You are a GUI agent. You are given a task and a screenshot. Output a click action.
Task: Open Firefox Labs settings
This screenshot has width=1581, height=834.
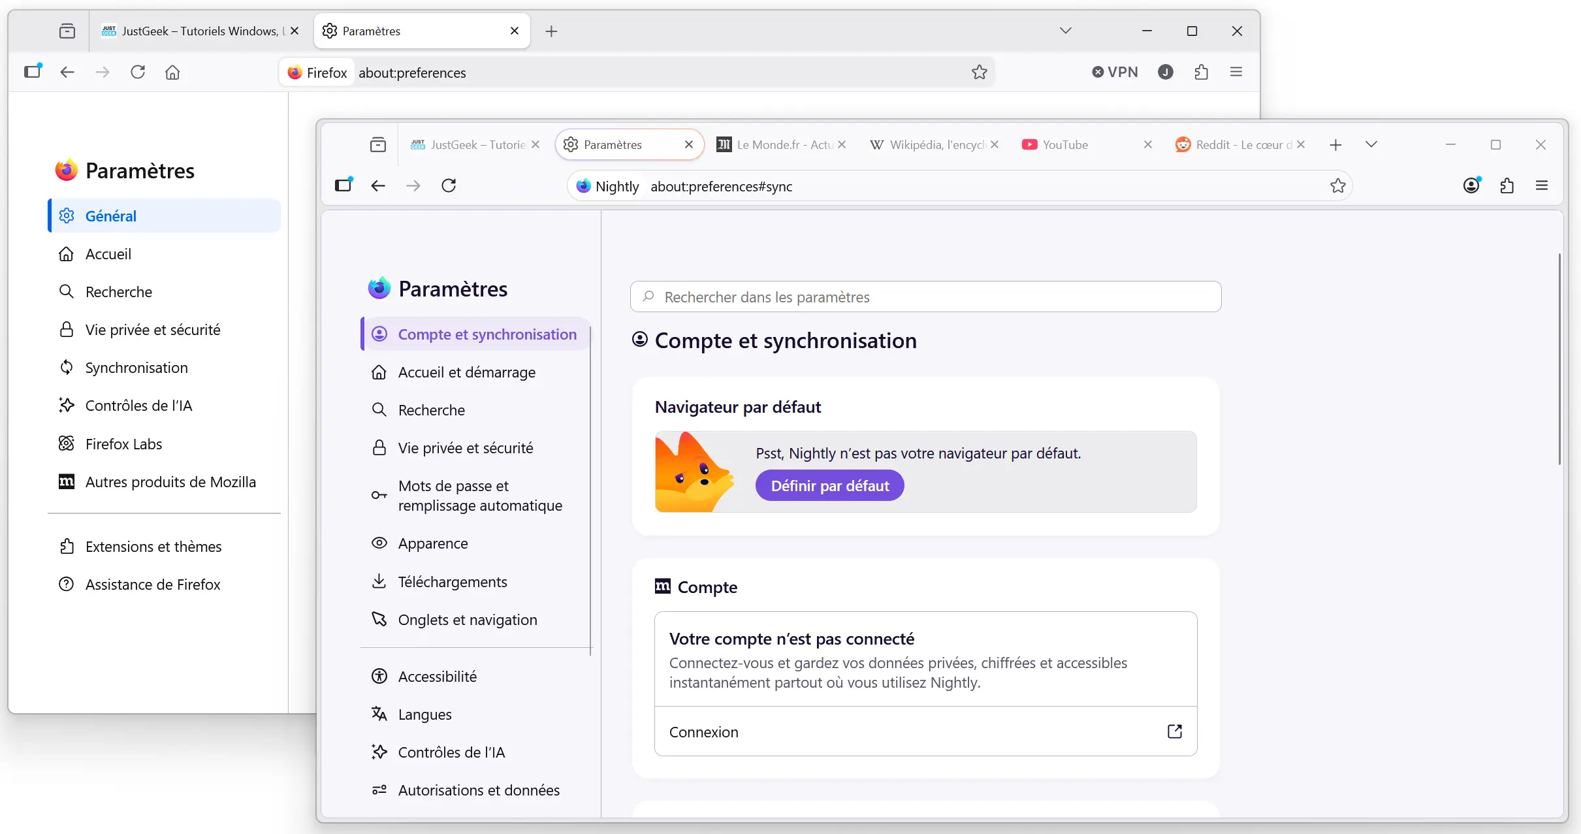tap(164, 443)
